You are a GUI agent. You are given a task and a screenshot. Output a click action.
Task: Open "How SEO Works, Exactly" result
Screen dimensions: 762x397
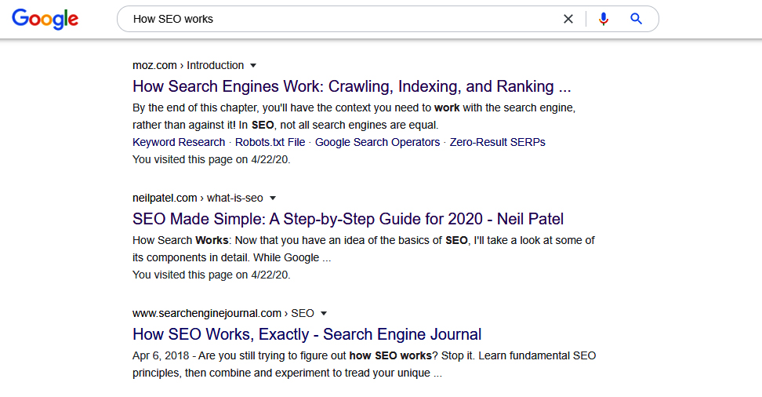click(307, 334)
